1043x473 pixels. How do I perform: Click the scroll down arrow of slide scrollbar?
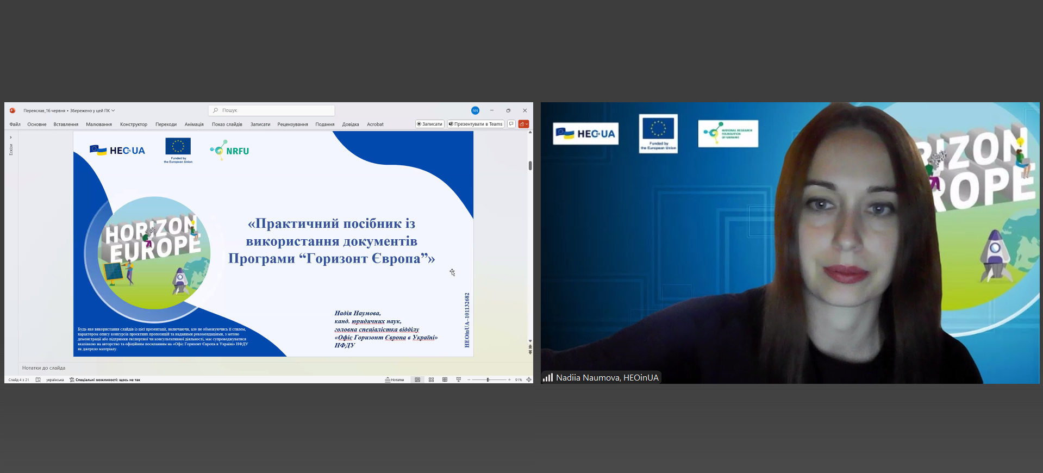[x=530, y=341]
